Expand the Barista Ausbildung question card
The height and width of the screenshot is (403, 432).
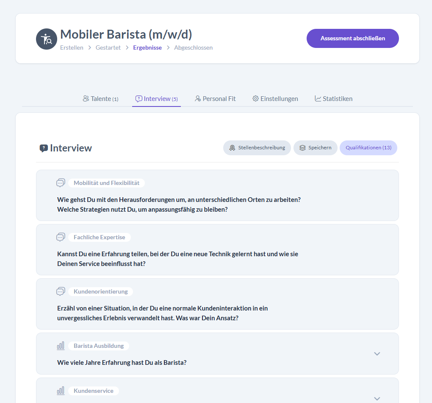pos(377,353)
